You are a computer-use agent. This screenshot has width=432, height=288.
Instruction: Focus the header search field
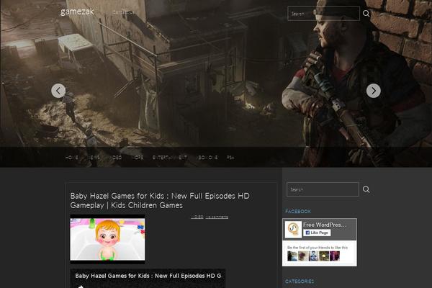coord(323,13)
